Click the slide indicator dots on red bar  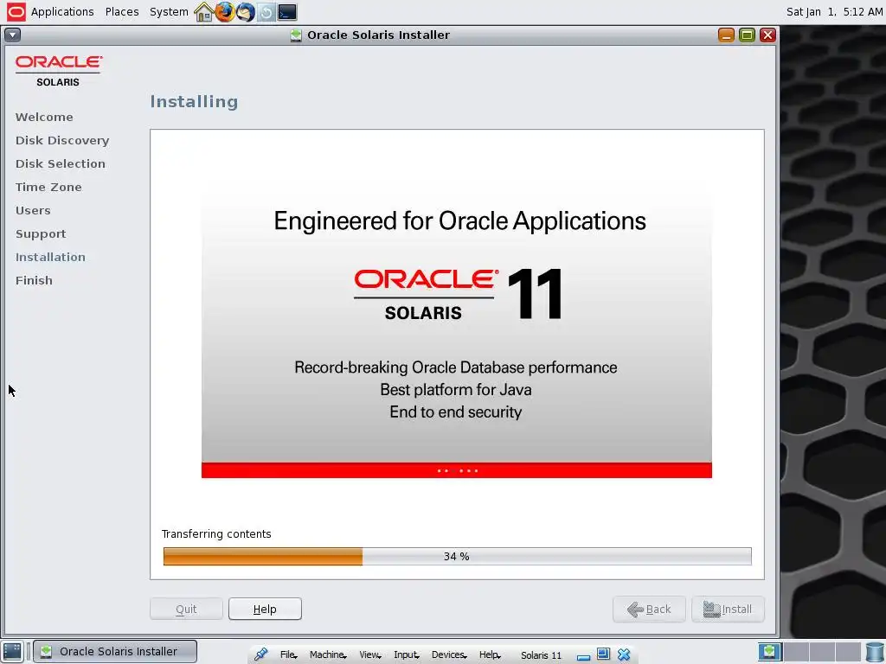[457, 470]
